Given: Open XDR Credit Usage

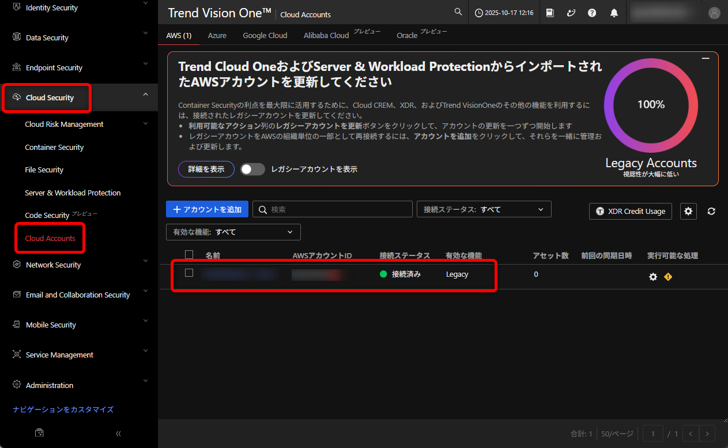Looking at the screenshot, I should [x=631, y=211].
